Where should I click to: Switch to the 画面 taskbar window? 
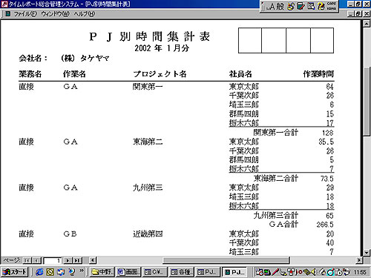pyautogui.click(x=128, y=272)
